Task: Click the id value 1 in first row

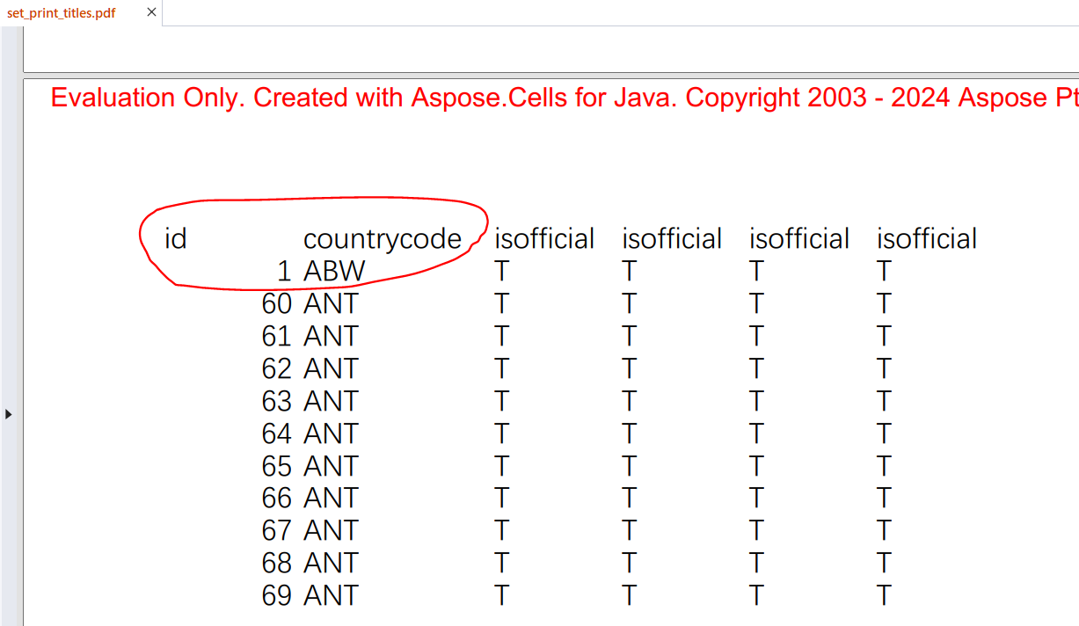Action: [x=283, y=272]
